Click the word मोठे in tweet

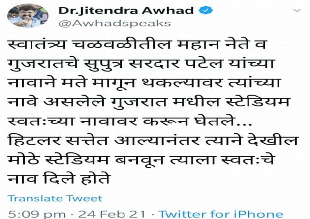click(23, 159)
